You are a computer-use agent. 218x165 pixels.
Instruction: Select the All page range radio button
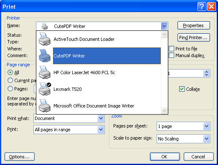coord(10,72)
